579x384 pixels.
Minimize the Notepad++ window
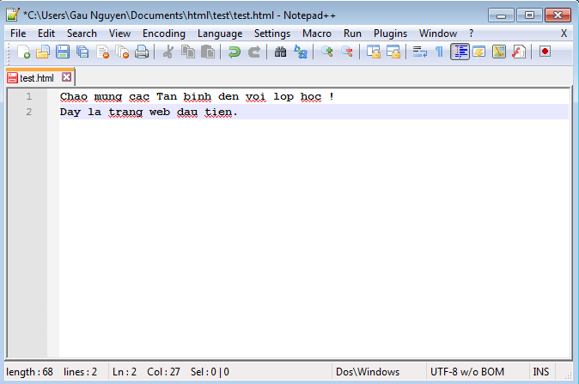click(501, 15)
